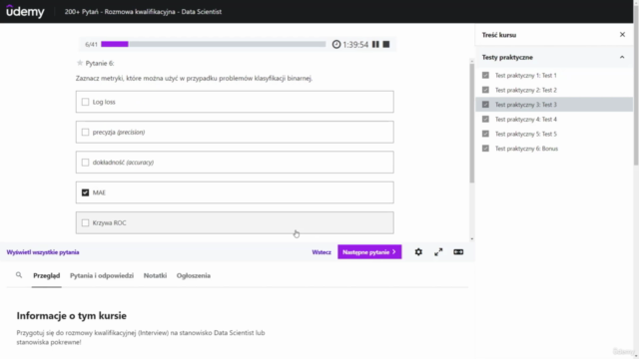This screenshot has width=639, height=359.
Task: Click the Wstecz button
Action: coord(321,252)
